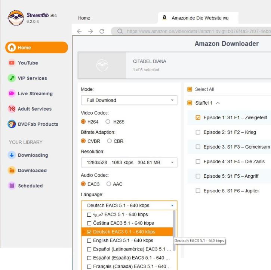Select the H265 video codec
Image resolution: width=271 pixels, height=270 pixels.
[108, 121]
